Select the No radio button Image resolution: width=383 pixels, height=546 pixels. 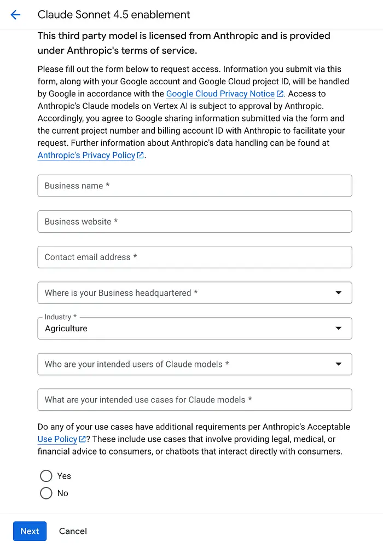tap(46, 493)
